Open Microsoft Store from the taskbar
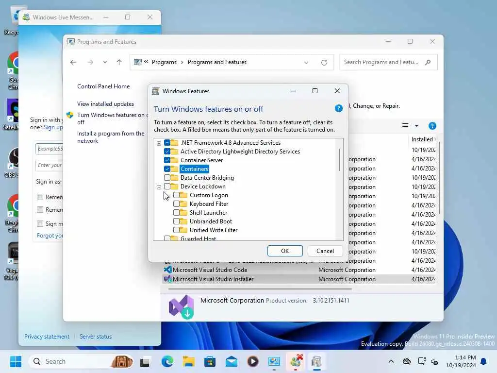This screenshot has width=497, height=373. coord(210,361)
